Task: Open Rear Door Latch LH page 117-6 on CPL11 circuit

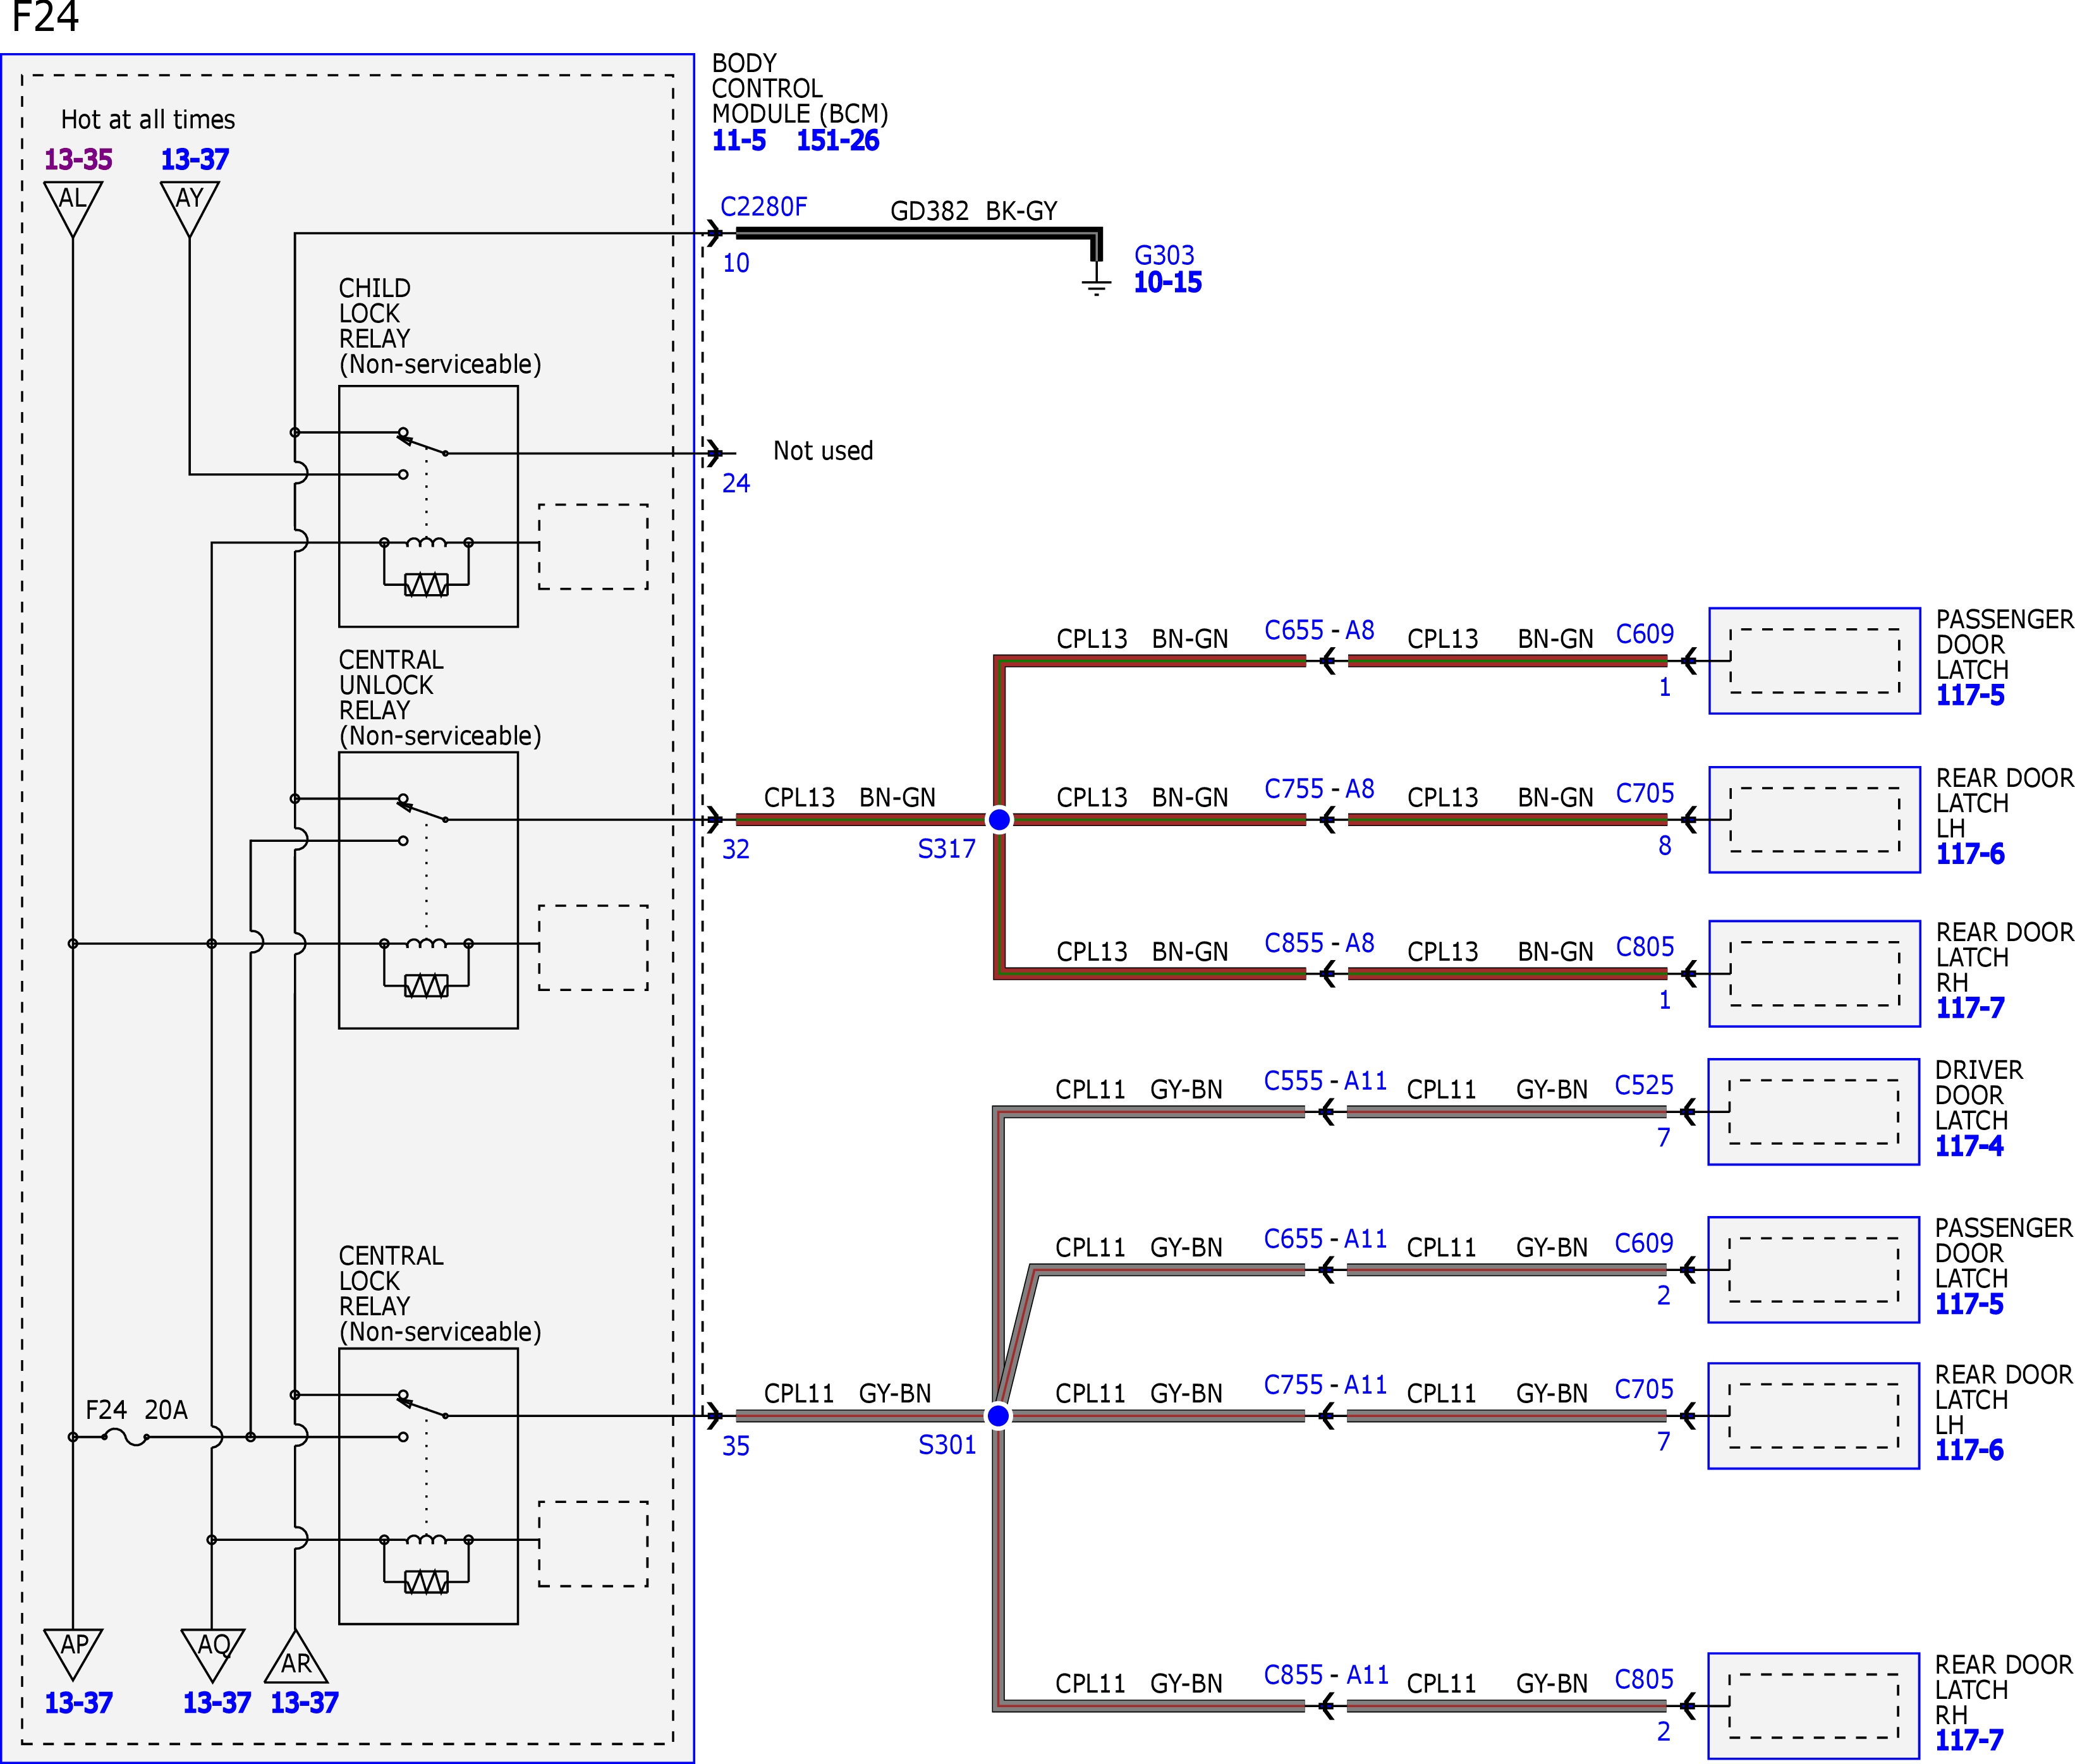Action: [x=1969, y=1450]
